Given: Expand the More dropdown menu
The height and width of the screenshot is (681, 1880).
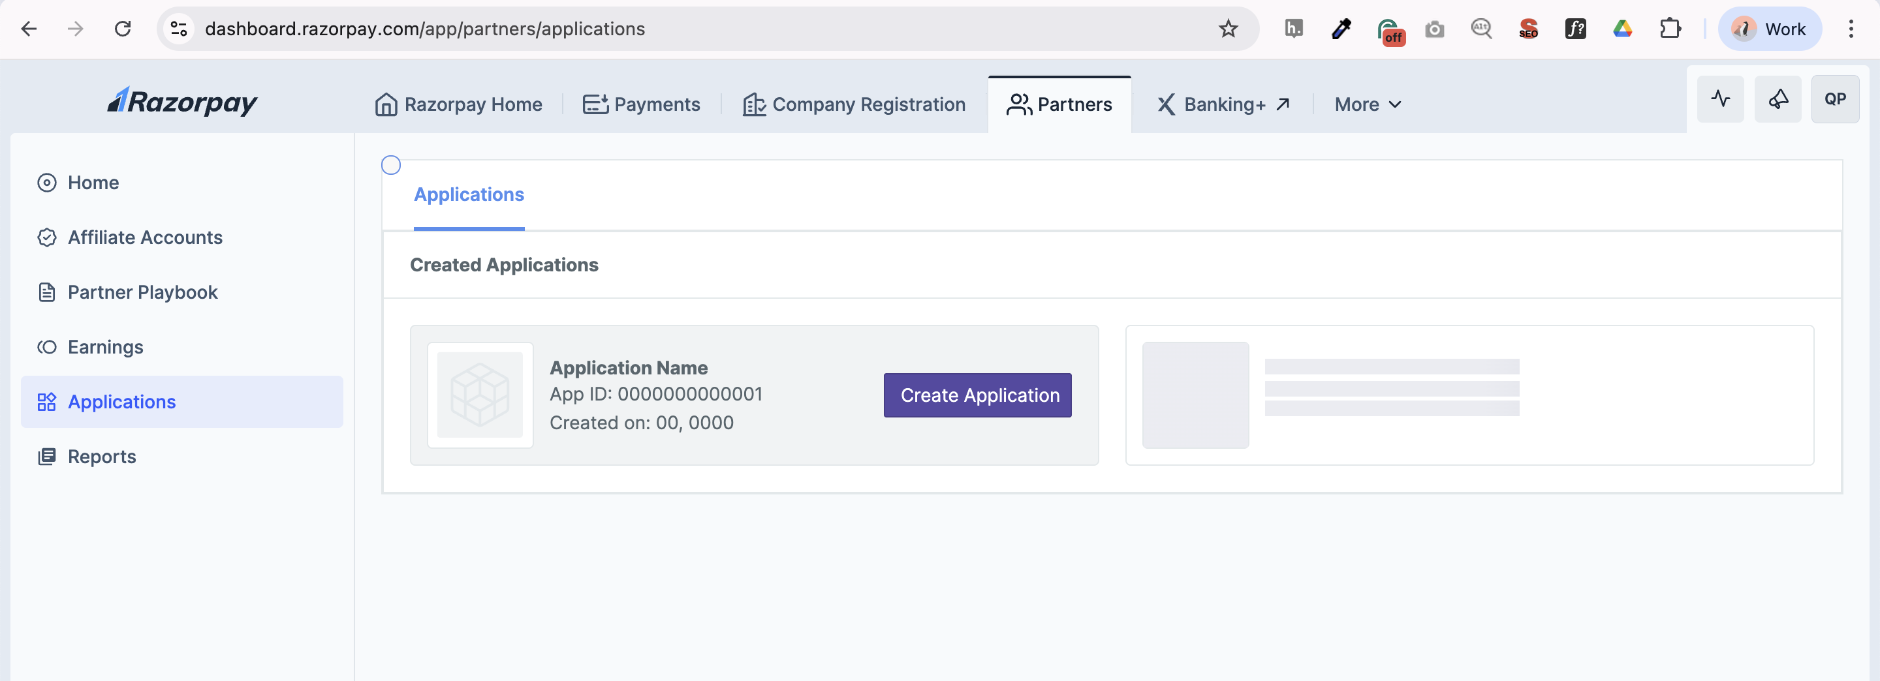Looking at the screenshot, I should click(1368, 104).
